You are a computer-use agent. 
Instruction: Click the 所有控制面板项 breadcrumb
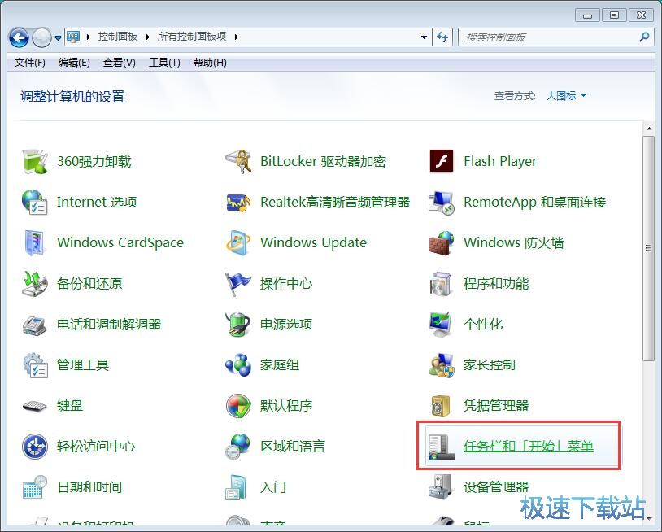click(192, 37)
